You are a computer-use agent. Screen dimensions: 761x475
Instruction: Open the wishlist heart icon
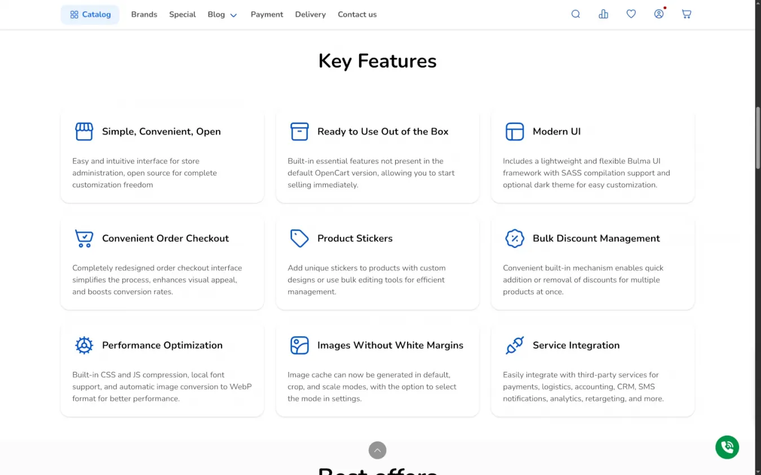631,14
